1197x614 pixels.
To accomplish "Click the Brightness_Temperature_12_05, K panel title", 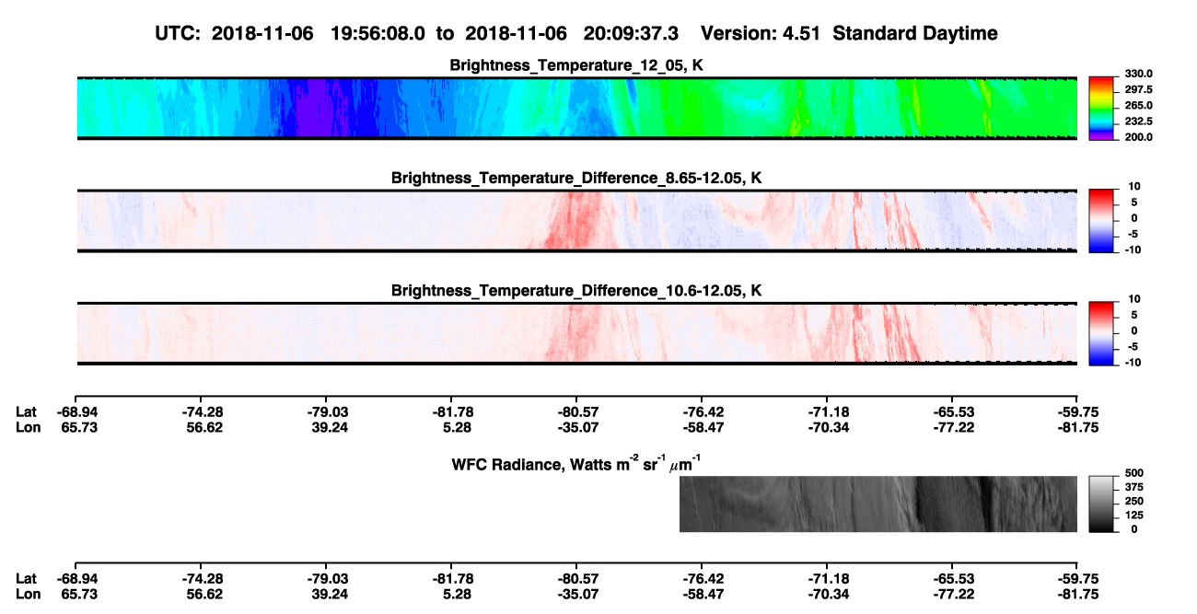I will 577,65.
